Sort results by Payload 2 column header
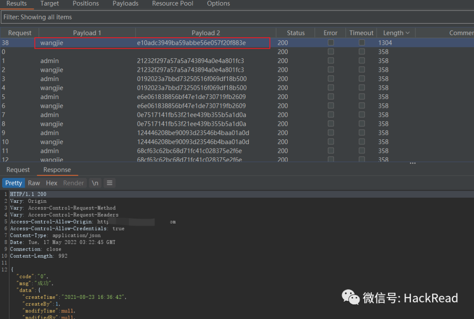This screenshot has height=319, width=474. pyautogui.click(x=205, y=33)
